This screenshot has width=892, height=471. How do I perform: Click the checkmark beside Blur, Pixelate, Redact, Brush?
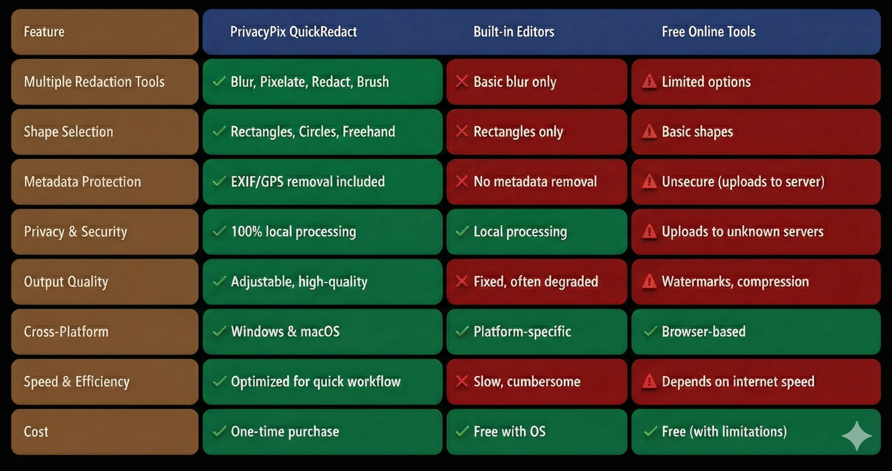[x=219, y=82]
